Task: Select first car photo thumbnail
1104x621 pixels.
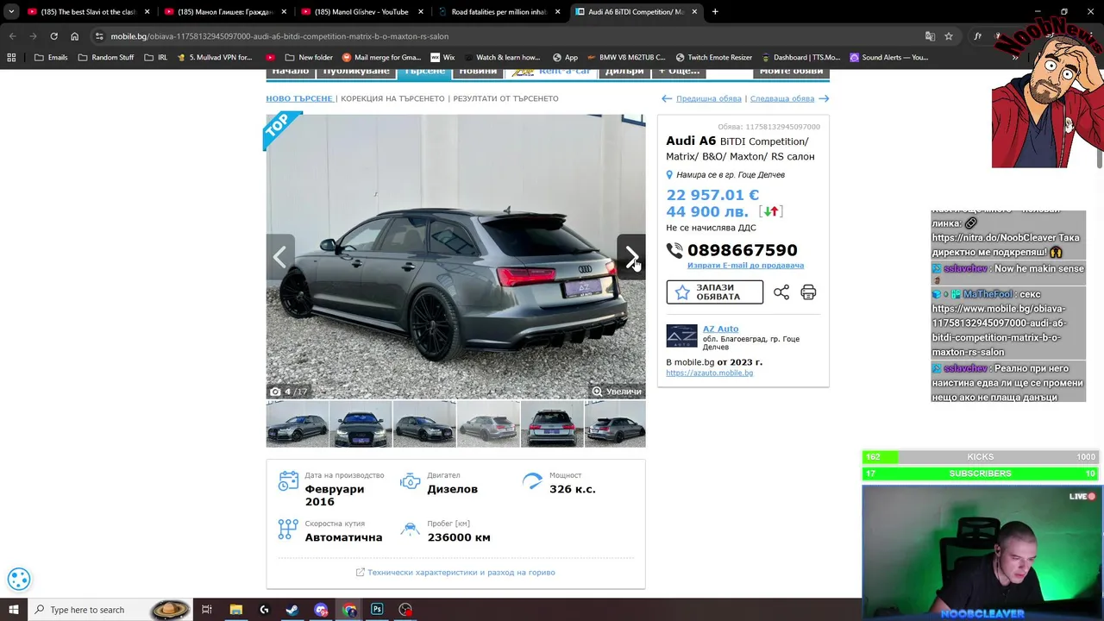Action: (x=298, y=423)
